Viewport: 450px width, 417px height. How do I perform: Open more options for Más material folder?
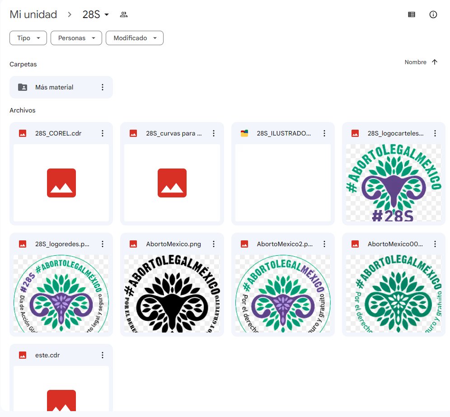[x=103, y=87]
